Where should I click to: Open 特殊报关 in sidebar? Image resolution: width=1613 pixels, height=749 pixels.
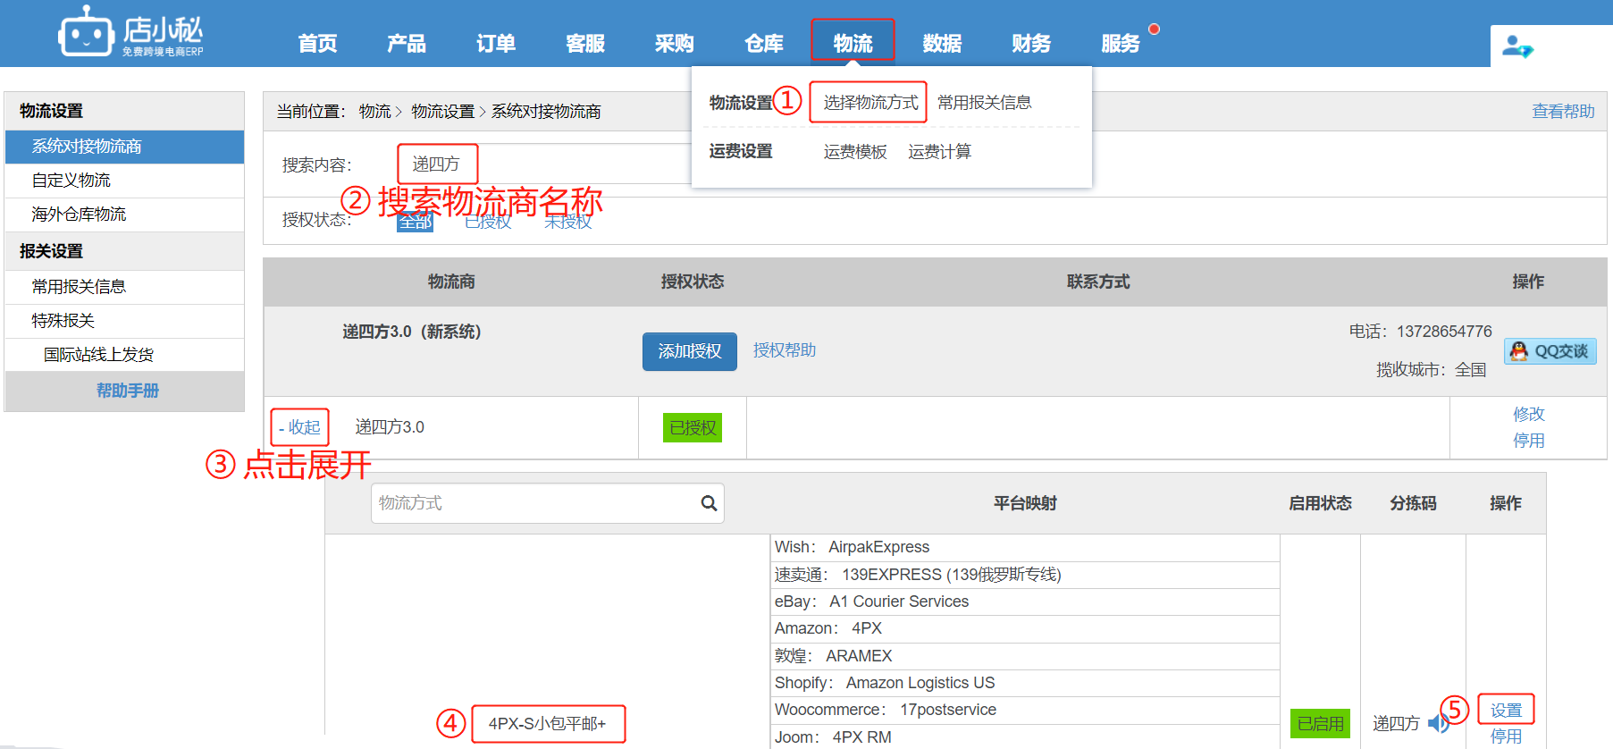pos(124,321)
